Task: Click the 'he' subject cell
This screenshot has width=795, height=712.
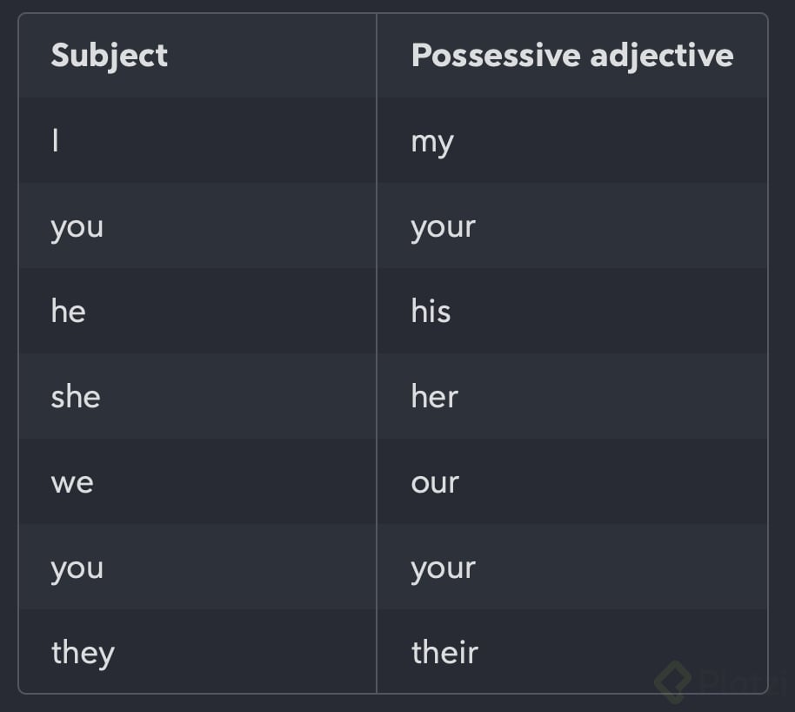Action: (x=69, y=311)
